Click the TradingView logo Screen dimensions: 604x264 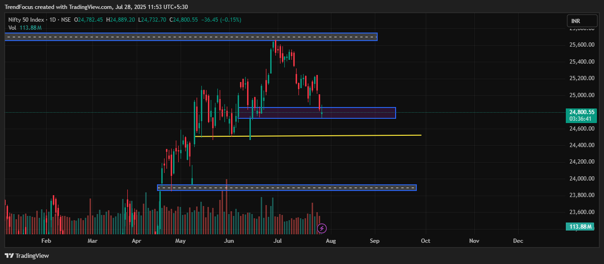tap(27, 255)
